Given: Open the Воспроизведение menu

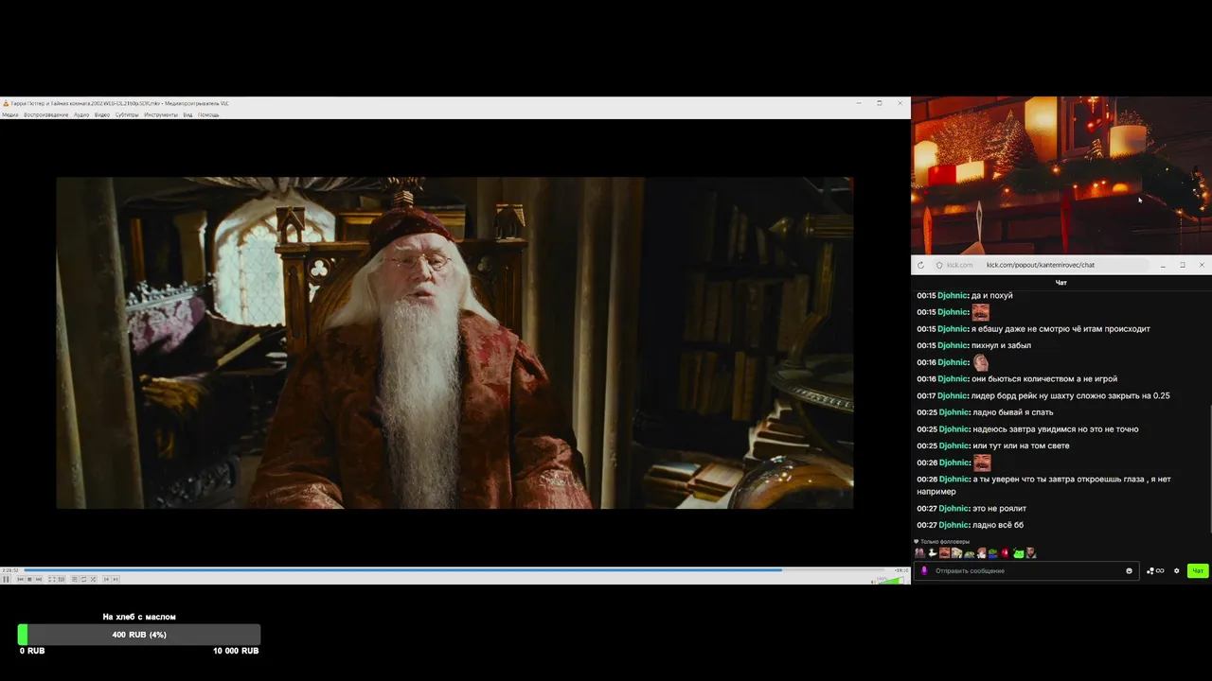Looking at the screenshot, I should [45, 114].
